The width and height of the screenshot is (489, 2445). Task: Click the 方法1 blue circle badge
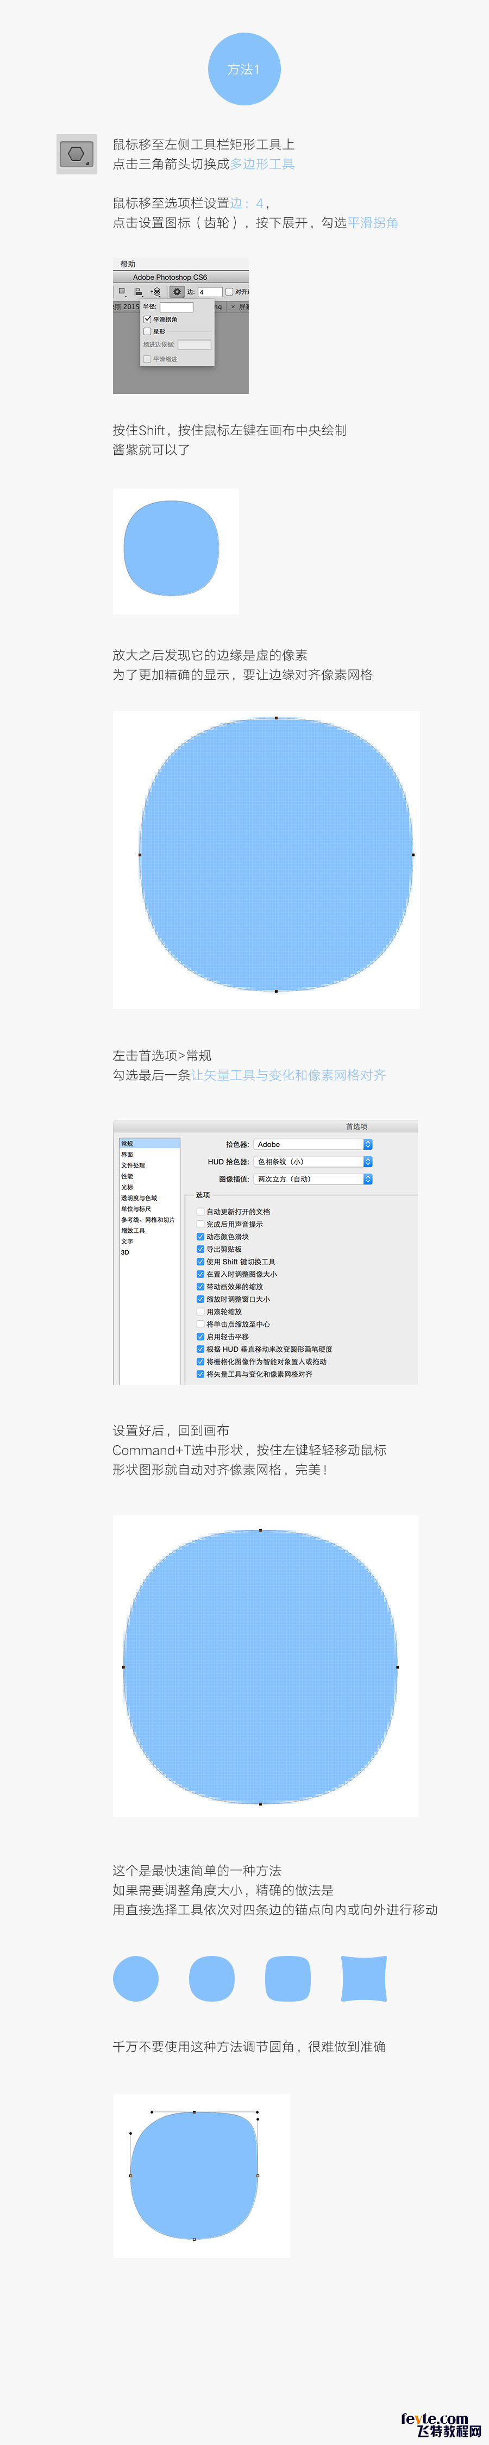pos(244,70)
